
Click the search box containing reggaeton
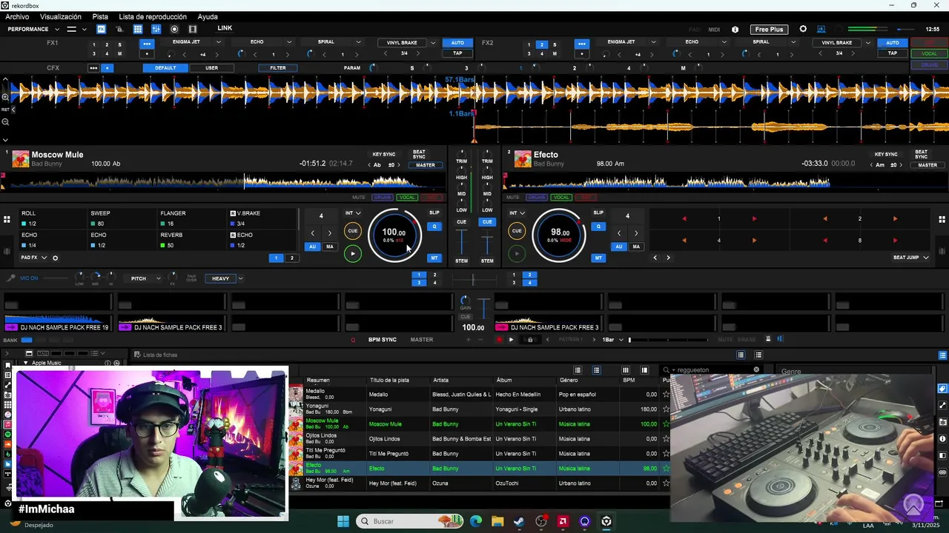(x=712, y=369)
